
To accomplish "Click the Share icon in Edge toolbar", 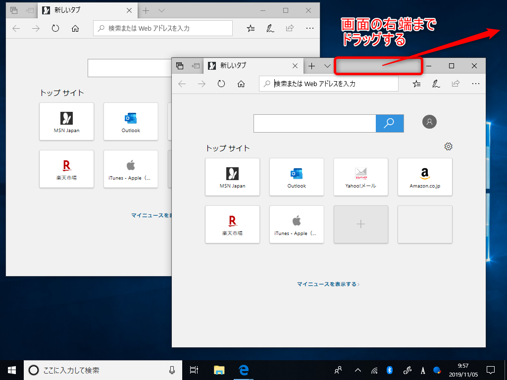I will [x=455, y=84].
